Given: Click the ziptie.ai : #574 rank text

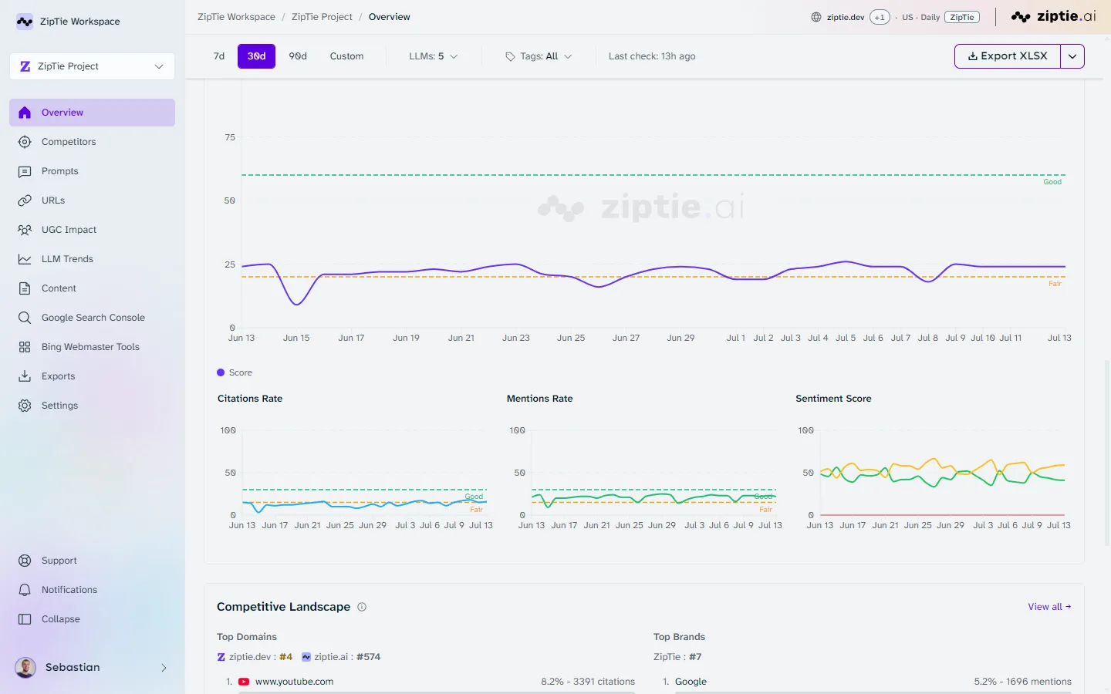Looking at the screenshot, I should (347, 657).
